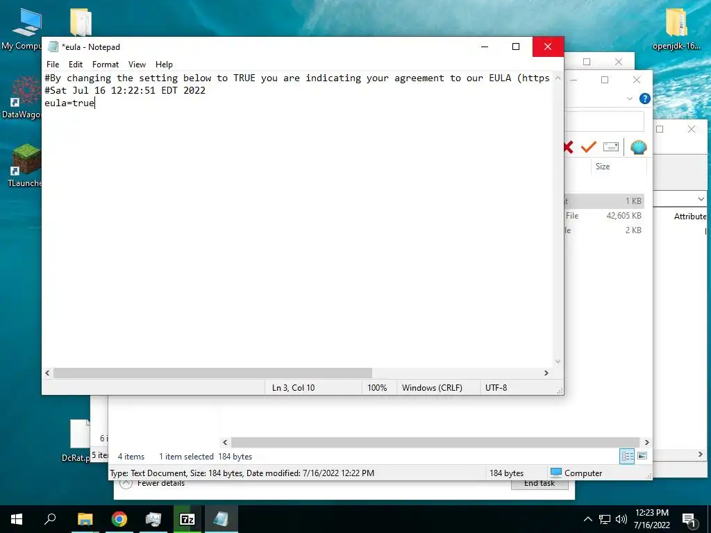Viewport: 711px width, 533px height.
Task: Click the Notepad icon in title bar
Action: pos(53,46)
